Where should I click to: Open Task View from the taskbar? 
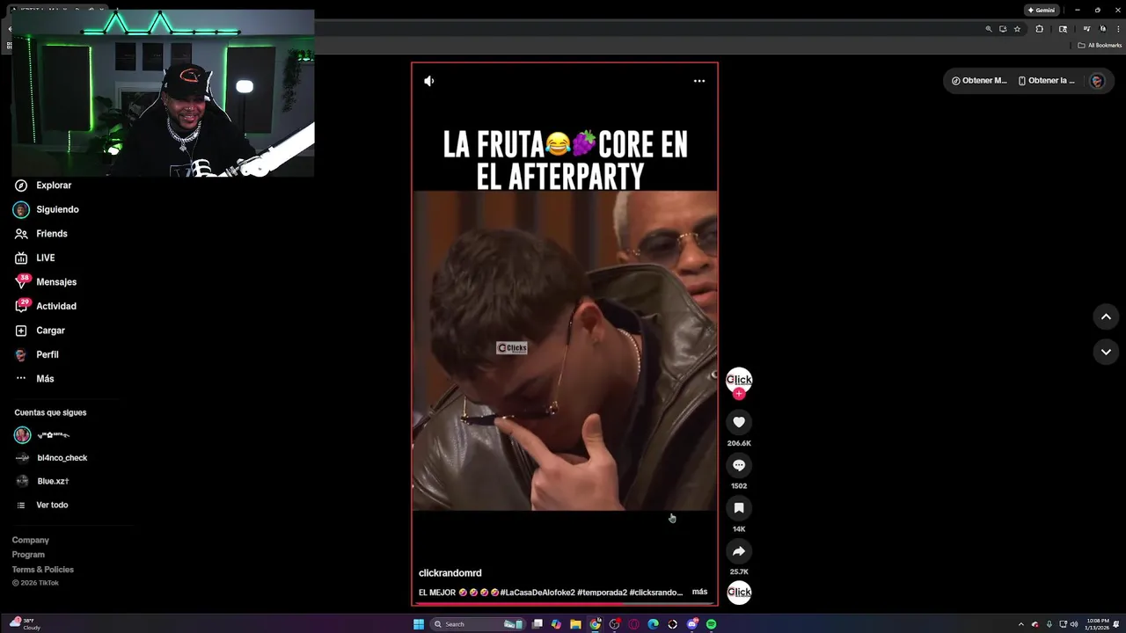537,624
